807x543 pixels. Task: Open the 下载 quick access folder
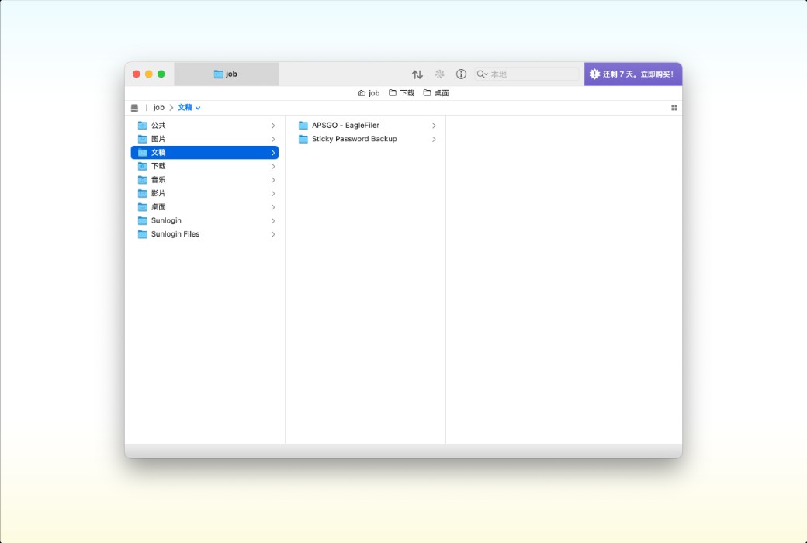point(401,92)
